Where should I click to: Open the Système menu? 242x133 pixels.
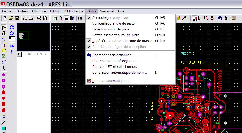(x=107, y=11)
